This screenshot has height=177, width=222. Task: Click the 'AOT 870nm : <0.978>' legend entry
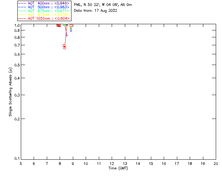coord(44,15)
